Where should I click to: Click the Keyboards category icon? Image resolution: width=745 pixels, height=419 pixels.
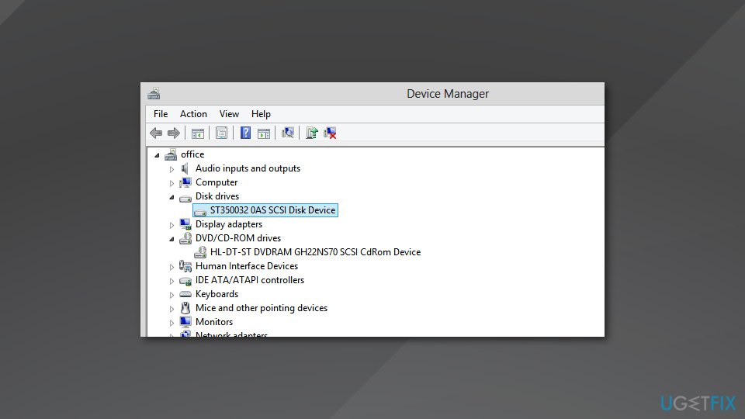click(185, 295)
